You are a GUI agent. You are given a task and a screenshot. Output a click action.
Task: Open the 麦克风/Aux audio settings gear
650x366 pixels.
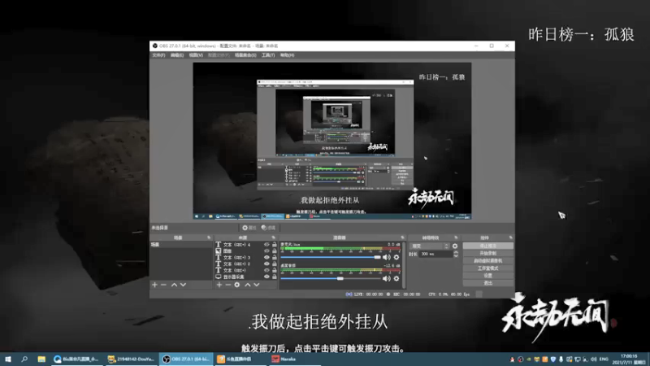pos(396,257)
